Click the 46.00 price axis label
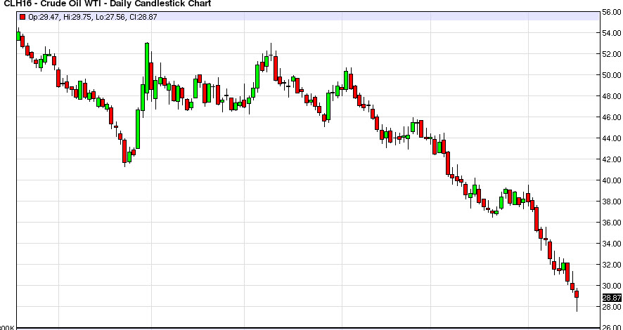Viewport: 623px width, 330px height. (x=612, y=117)
